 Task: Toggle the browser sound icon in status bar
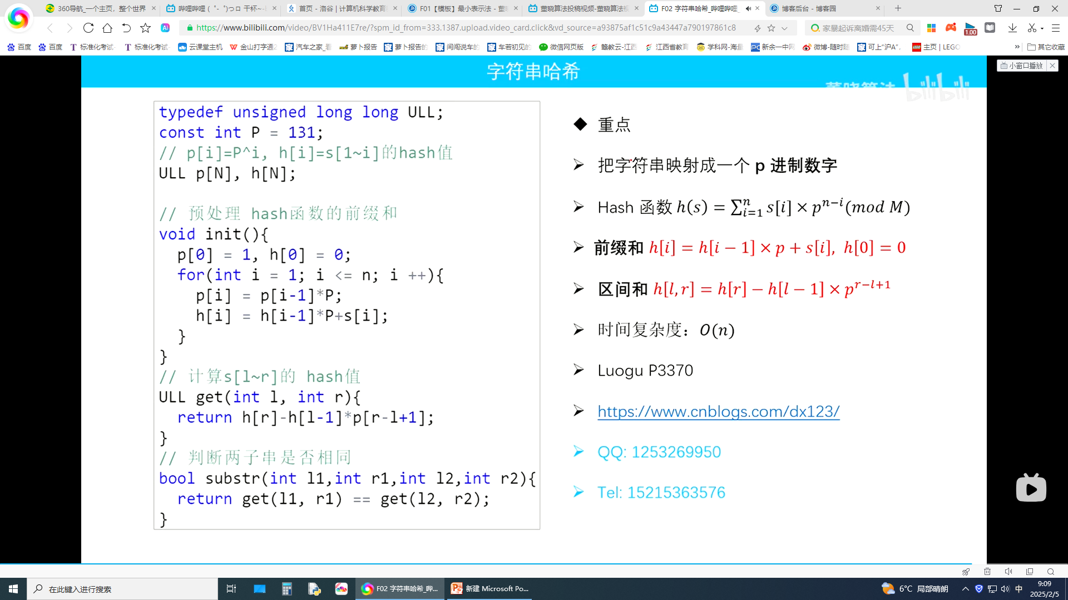tap(1008, 572)
